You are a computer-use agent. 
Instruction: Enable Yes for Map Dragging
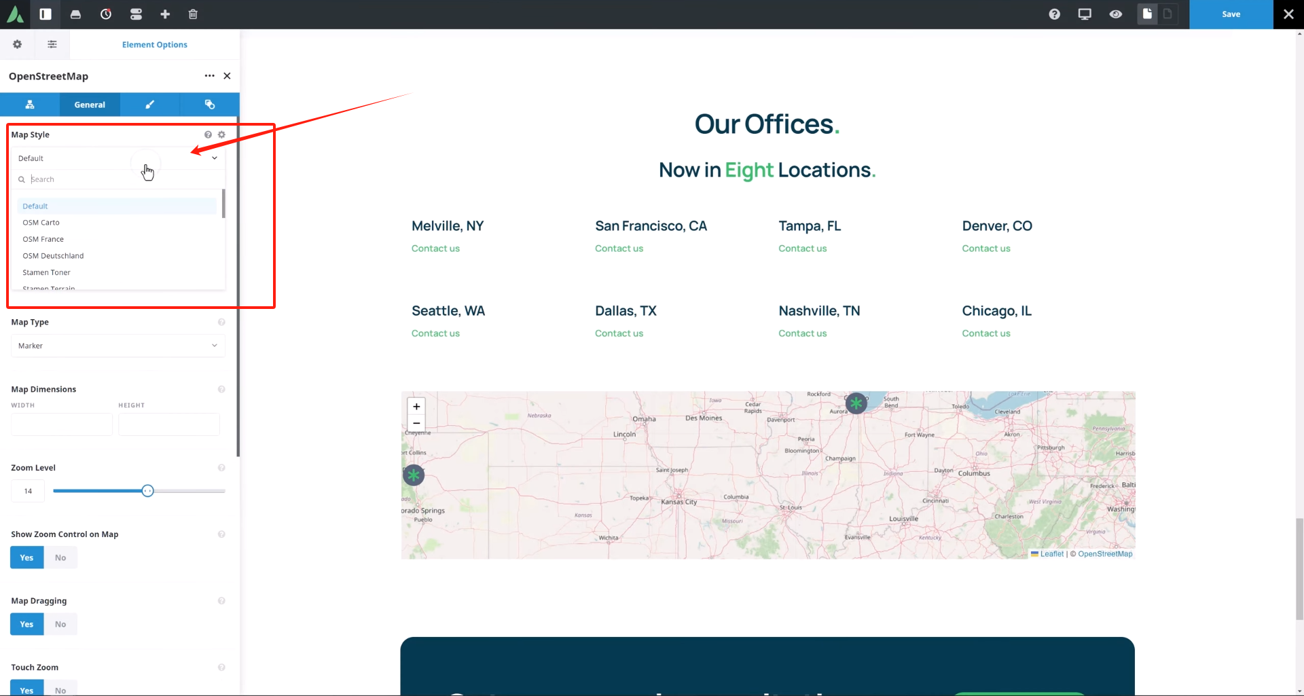(x=26, y=624)
